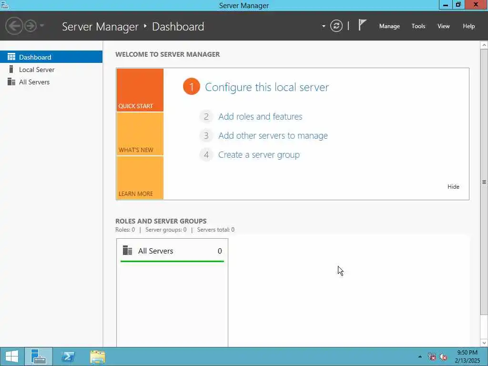Click the scroll down arrow of scrollbar

tap(484, 343)
